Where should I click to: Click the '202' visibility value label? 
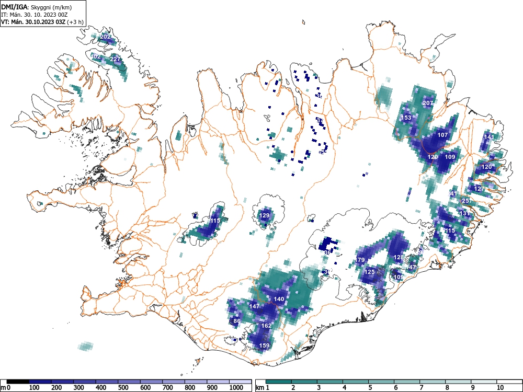(106, 37)
